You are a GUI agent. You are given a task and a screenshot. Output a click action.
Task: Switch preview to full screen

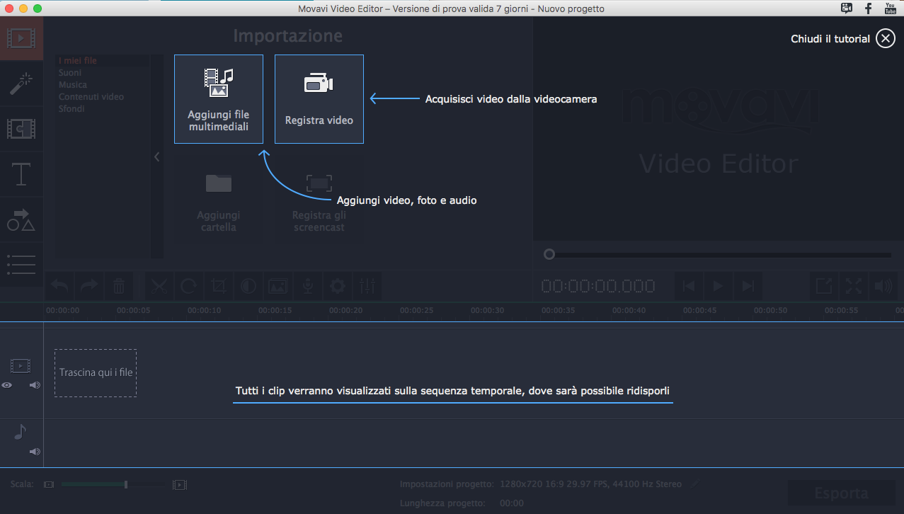(x=854, y=286)
